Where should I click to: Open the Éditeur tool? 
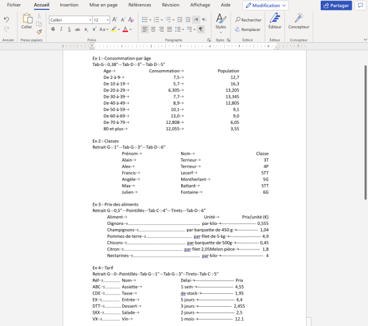275,21
